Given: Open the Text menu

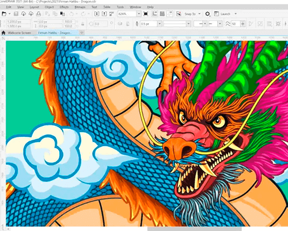Looking at the screenshot, I should (94, 7).
